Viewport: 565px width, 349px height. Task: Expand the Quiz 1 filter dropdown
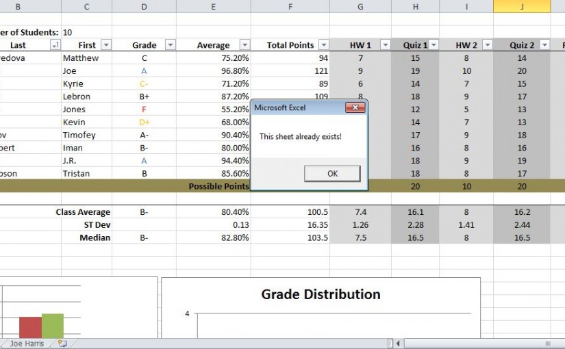tap(437, 45)
